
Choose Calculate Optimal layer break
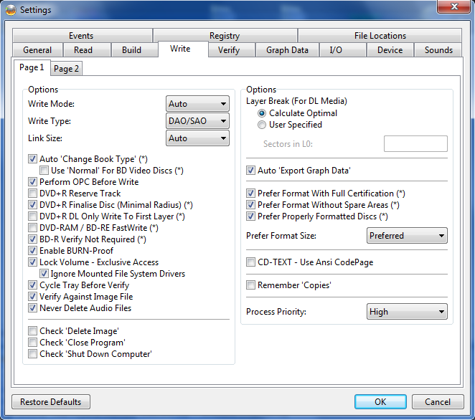pyautogui.click(x=262, y=113)
